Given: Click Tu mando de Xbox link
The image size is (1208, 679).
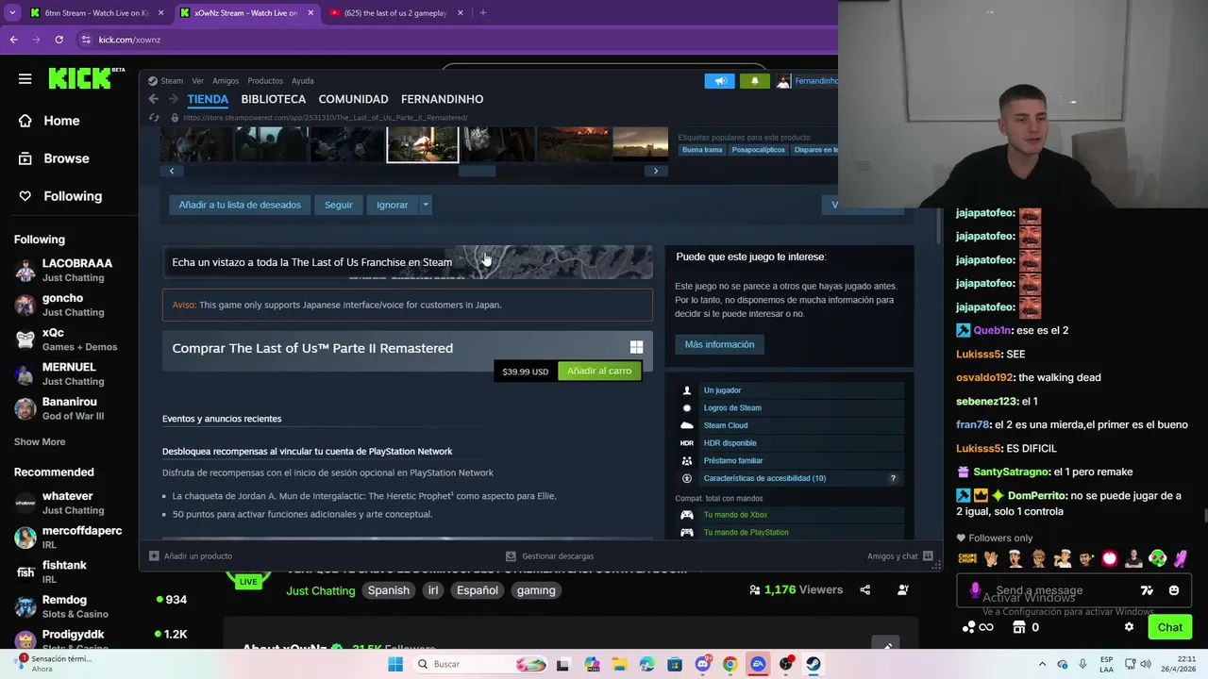Looking at the screenshot, I should click(735, 515).
